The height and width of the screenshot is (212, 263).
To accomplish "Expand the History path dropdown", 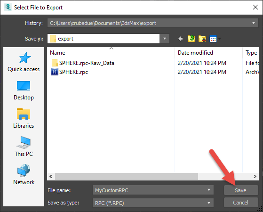I will [254, 23].
